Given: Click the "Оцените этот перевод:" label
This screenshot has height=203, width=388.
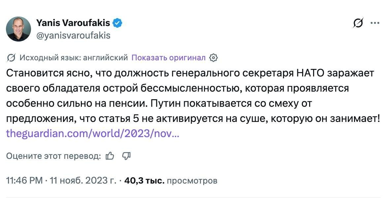Looking at the screenshot, I should click(x=53, y=156).
